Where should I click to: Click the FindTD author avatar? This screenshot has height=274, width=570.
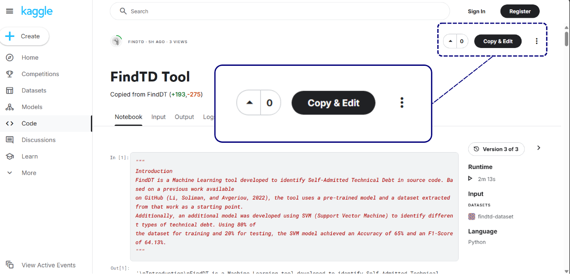point(116,41)
